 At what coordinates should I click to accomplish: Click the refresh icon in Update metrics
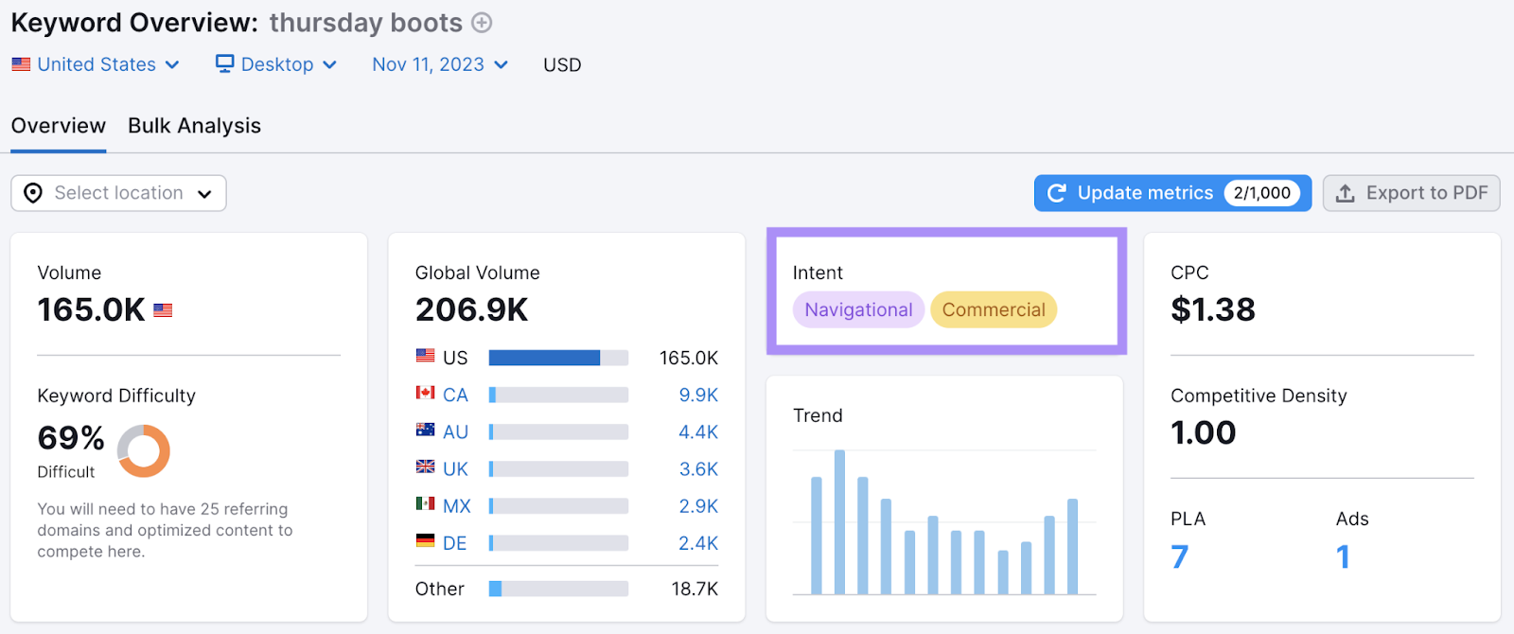tap(1057, 193)
